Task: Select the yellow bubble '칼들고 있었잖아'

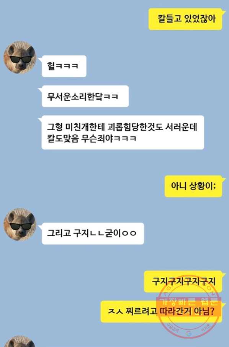Action: click(185, 19)
